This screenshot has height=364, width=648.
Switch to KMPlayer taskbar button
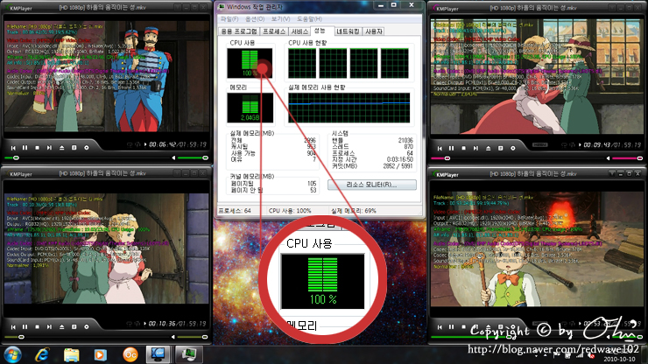[158, 355]
